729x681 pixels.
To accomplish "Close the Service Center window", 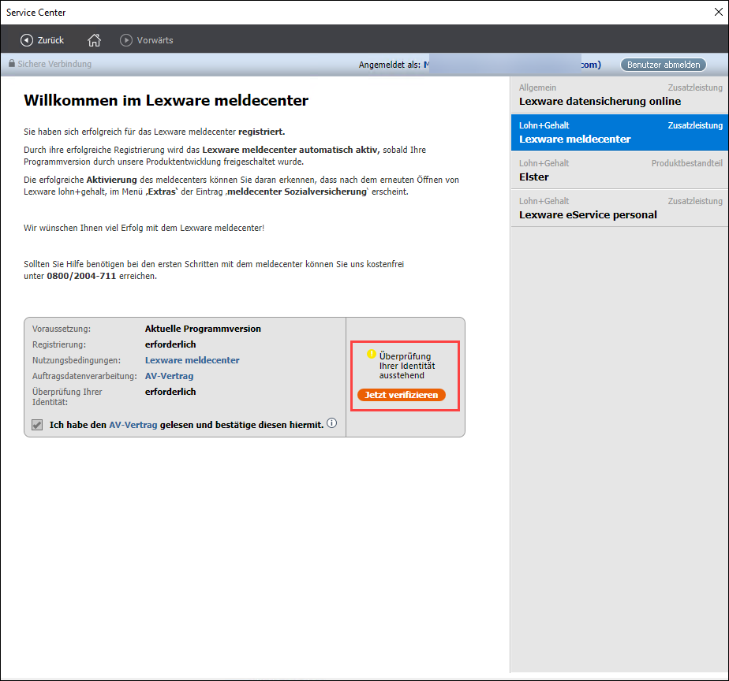I will 718,12.
